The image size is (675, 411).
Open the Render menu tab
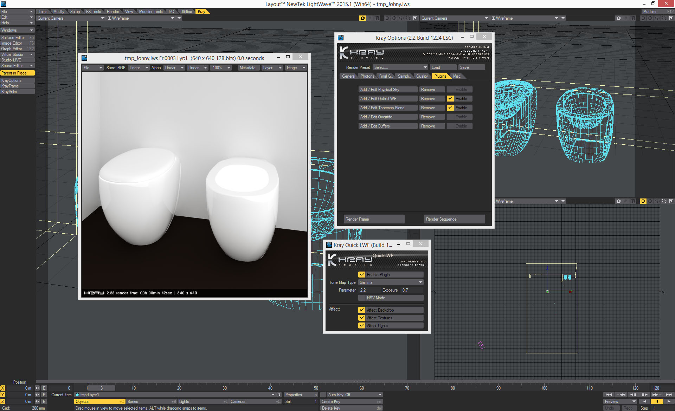(113, 12)
